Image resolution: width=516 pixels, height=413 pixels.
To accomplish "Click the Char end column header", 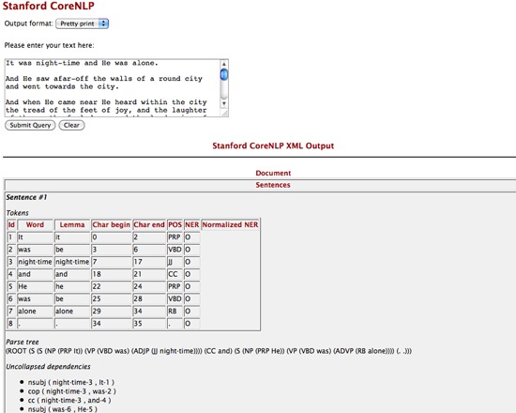I will click(x=149, y=225).
